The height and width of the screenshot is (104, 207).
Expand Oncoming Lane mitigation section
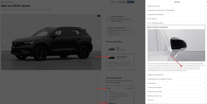click(x=176, y=88)
